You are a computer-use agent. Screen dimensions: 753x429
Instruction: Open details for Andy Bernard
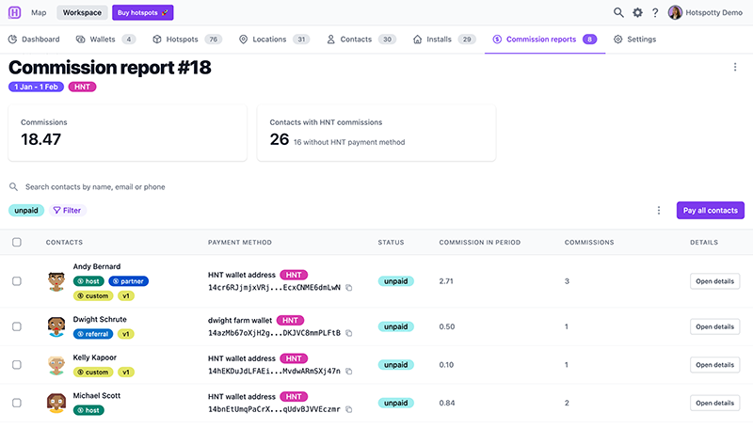(x=714, y=281)
